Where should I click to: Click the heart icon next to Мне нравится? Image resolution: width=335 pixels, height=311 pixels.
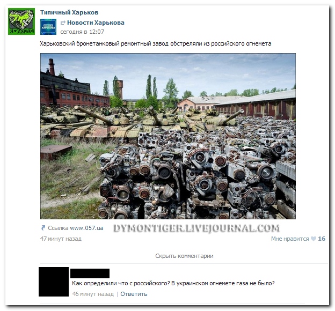coord(313,239)
